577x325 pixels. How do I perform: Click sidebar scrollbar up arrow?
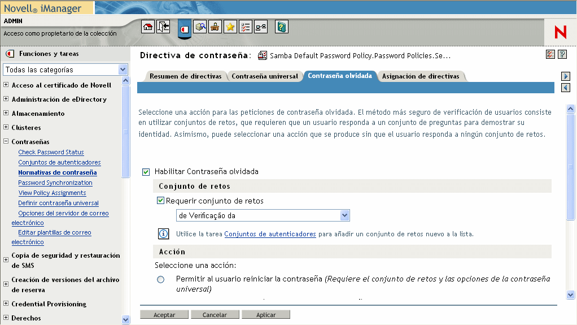125,80
